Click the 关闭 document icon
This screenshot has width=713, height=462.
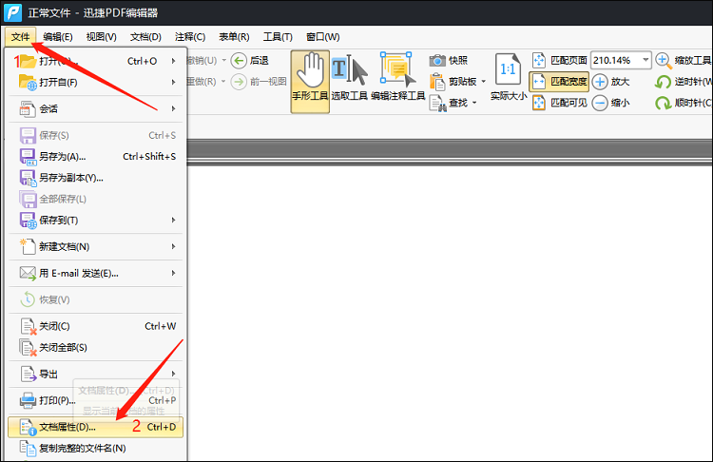[x=28, y=326]
